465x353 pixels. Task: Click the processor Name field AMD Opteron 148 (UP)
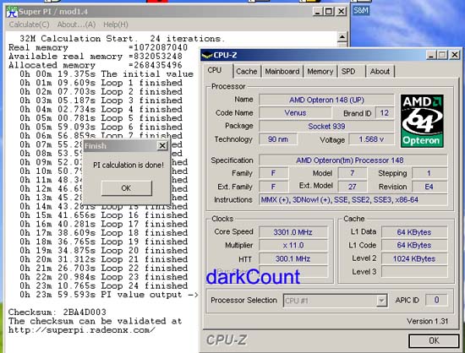[326, 100]
